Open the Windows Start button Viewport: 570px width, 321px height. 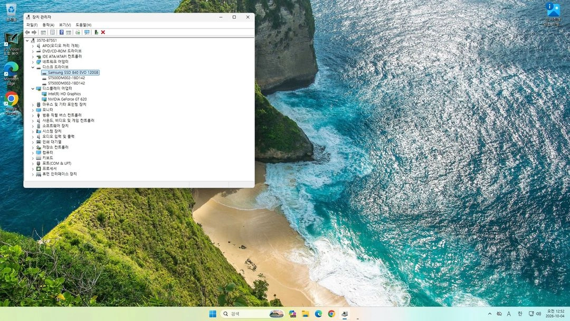(x=213, y=314)
